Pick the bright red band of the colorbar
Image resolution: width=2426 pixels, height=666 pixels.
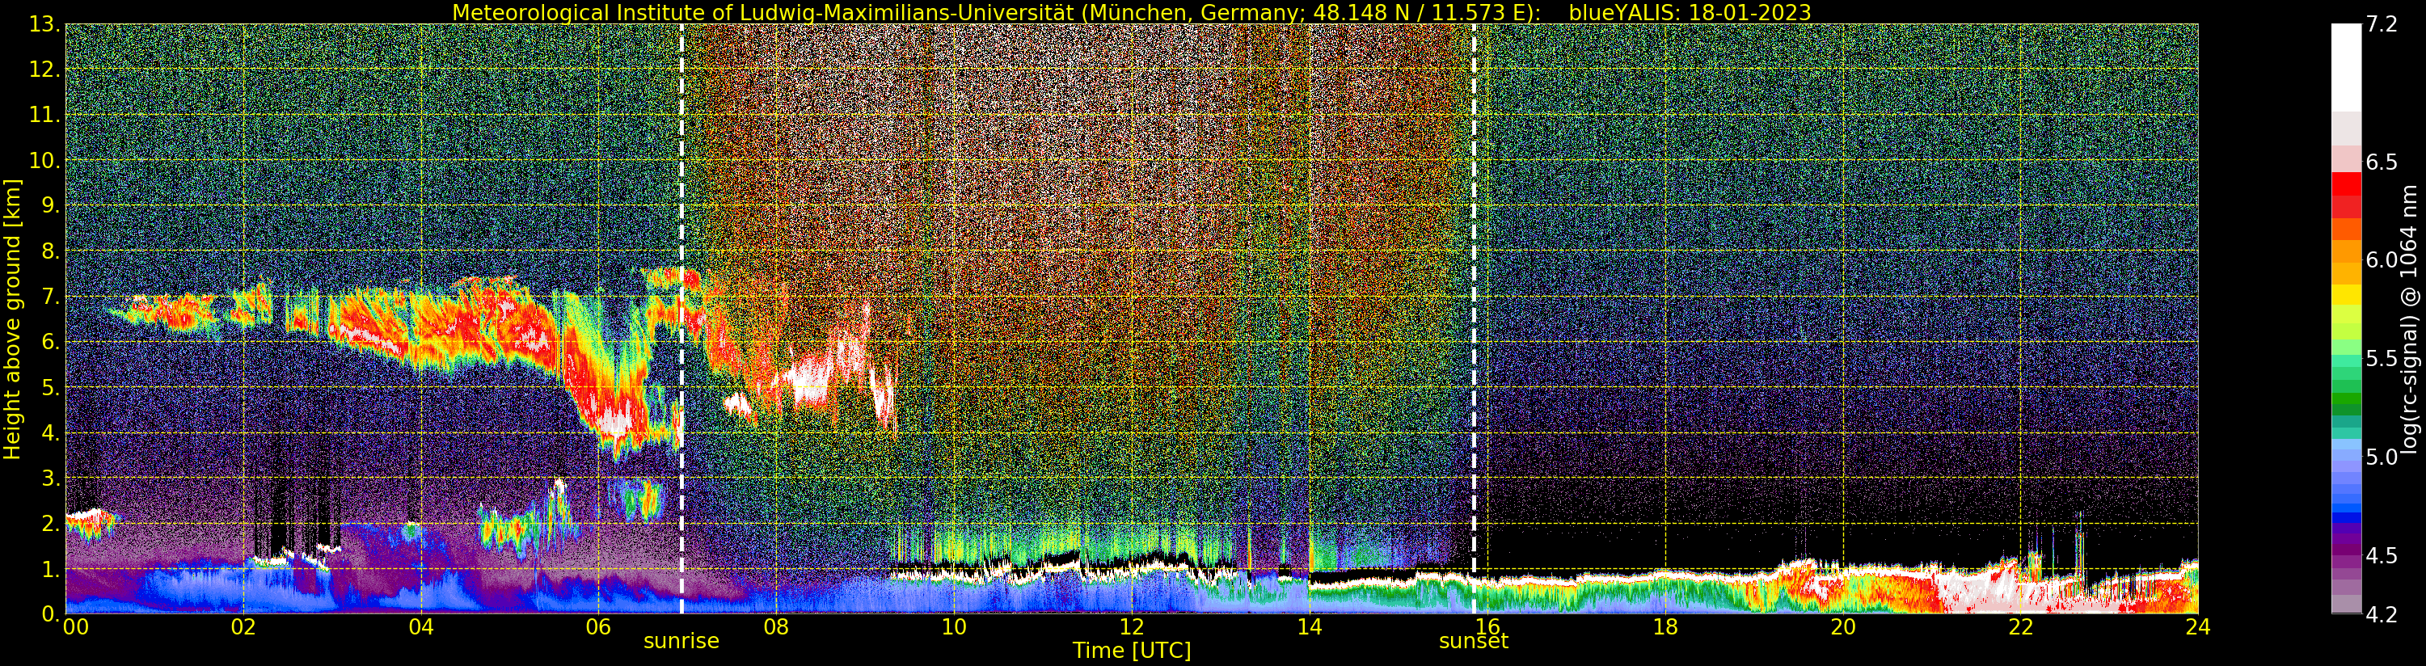(x=2346, y=183)
